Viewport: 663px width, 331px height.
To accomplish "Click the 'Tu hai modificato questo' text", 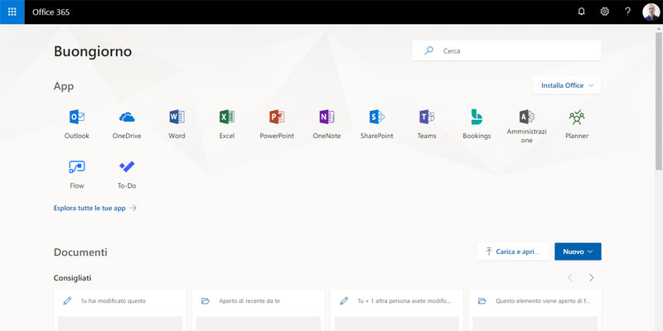I will 113,301.
